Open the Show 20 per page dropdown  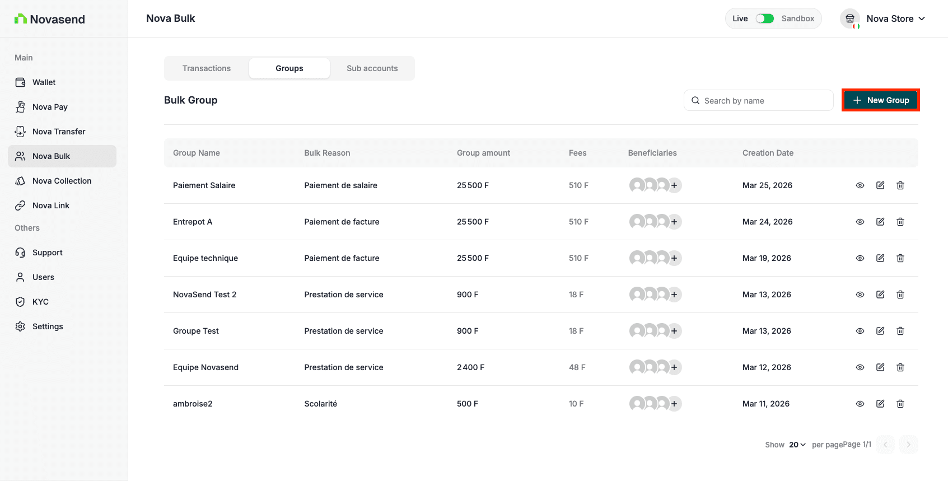click(797, 445)
